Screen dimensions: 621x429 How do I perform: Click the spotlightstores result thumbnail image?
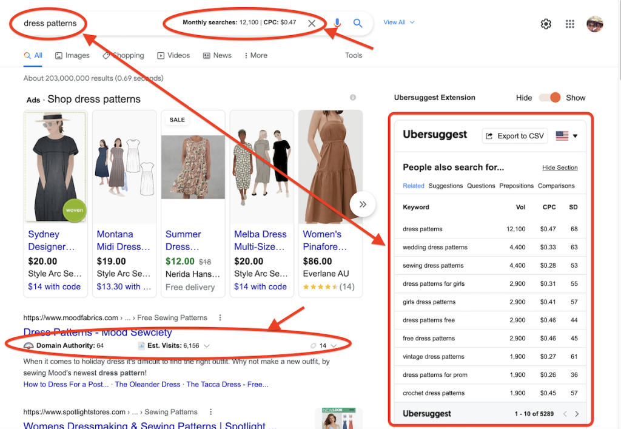(x=338, y=418)
